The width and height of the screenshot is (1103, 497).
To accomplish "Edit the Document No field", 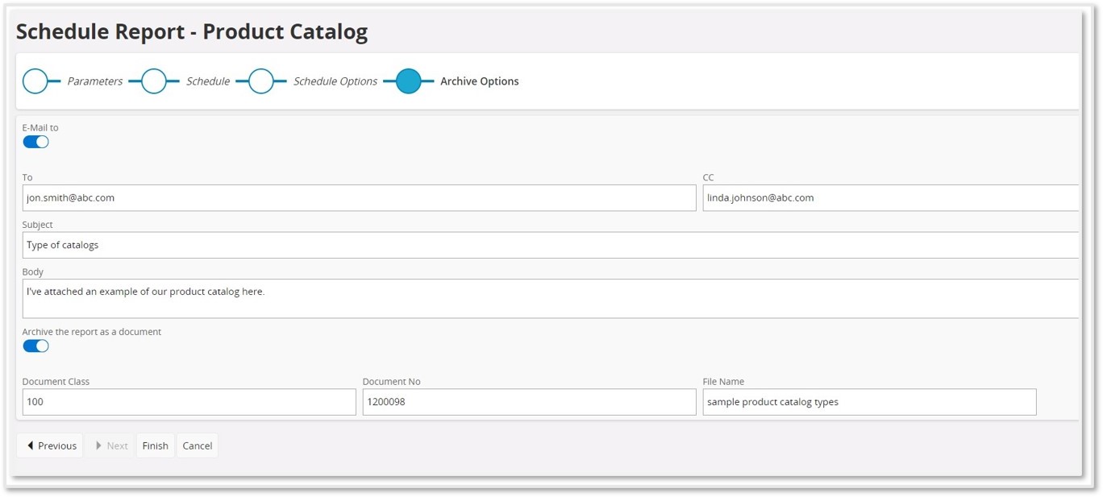I will pyautogui.click(x=529, y=402).
